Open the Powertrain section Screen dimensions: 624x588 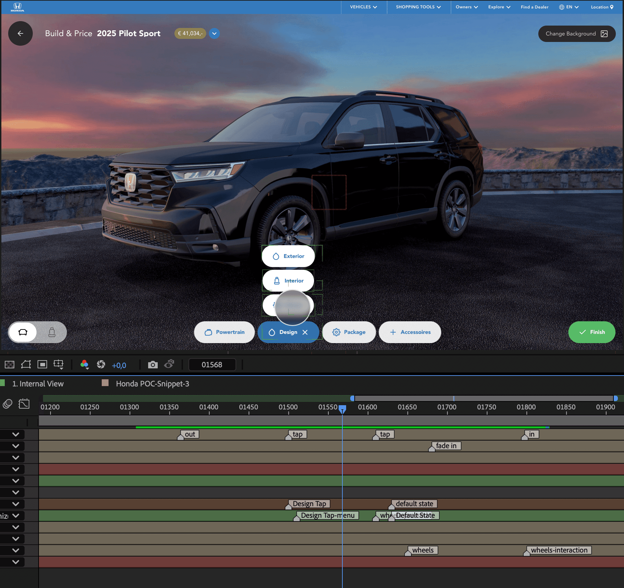224,332
